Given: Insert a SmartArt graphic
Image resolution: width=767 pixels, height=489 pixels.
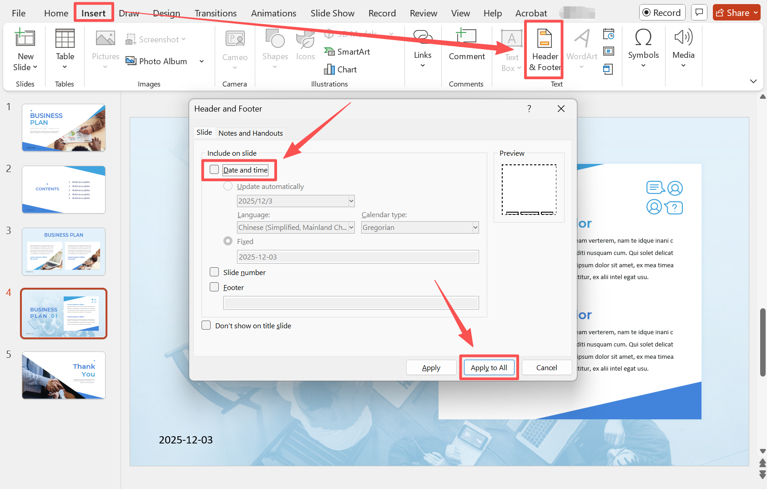Looking at the screenshot, I should [347, 52].
